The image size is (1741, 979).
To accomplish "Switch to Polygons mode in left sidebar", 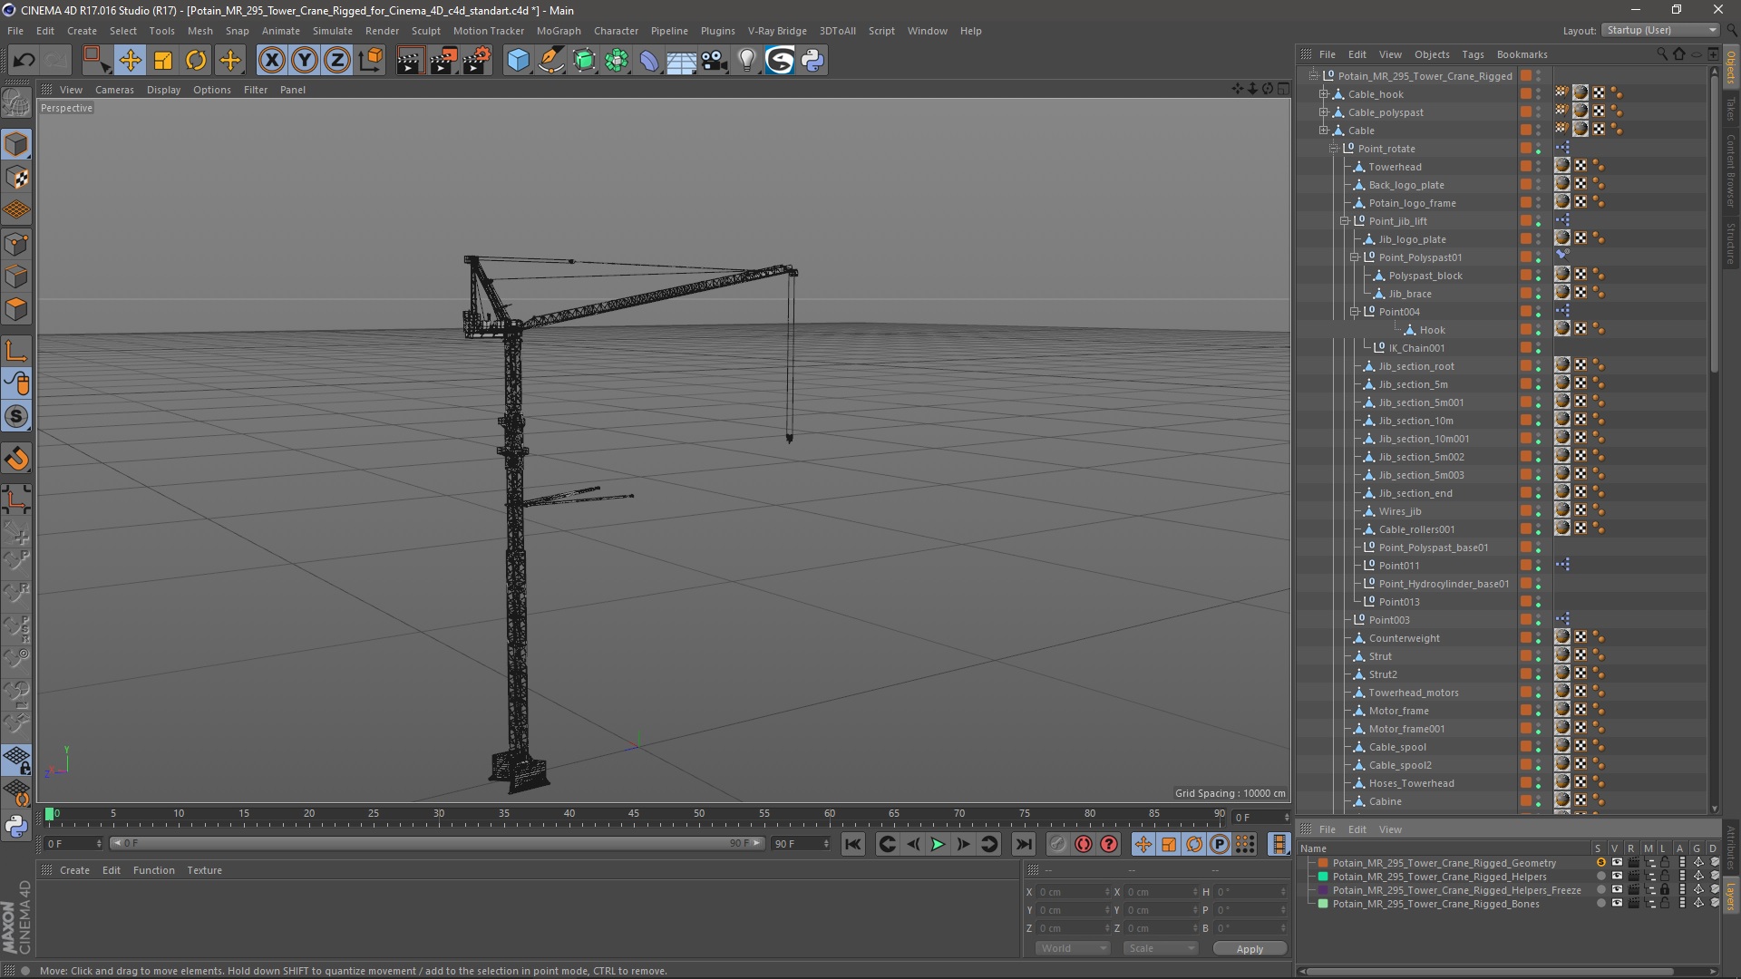I will (16, 309).
